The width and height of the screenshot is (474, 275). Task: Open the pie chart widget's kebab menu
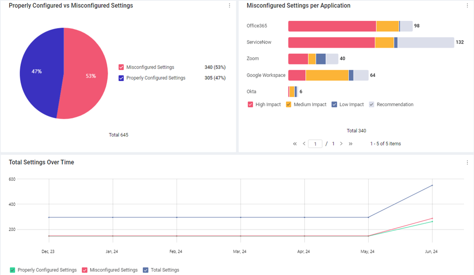coord(230,5)
